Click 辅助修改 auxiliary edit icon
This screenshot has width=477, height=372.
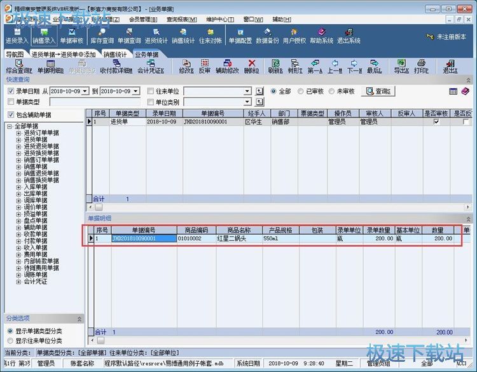click(x=227, y=67)
